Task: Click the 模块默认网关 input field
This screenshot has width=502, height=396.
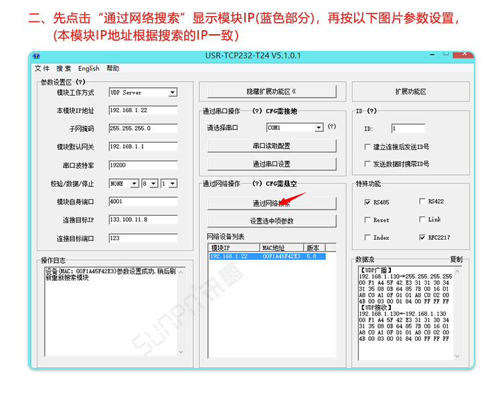Action: tap(143, 147)
